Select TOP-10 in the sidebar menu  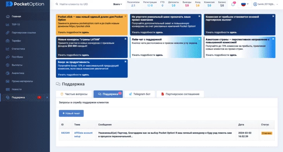click(x=16, y=24)
